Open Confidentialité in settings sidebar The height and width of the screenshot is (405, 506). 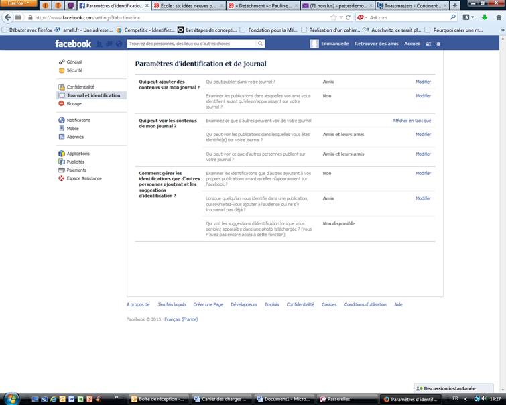pyautogui.click(x=76, y=87)
